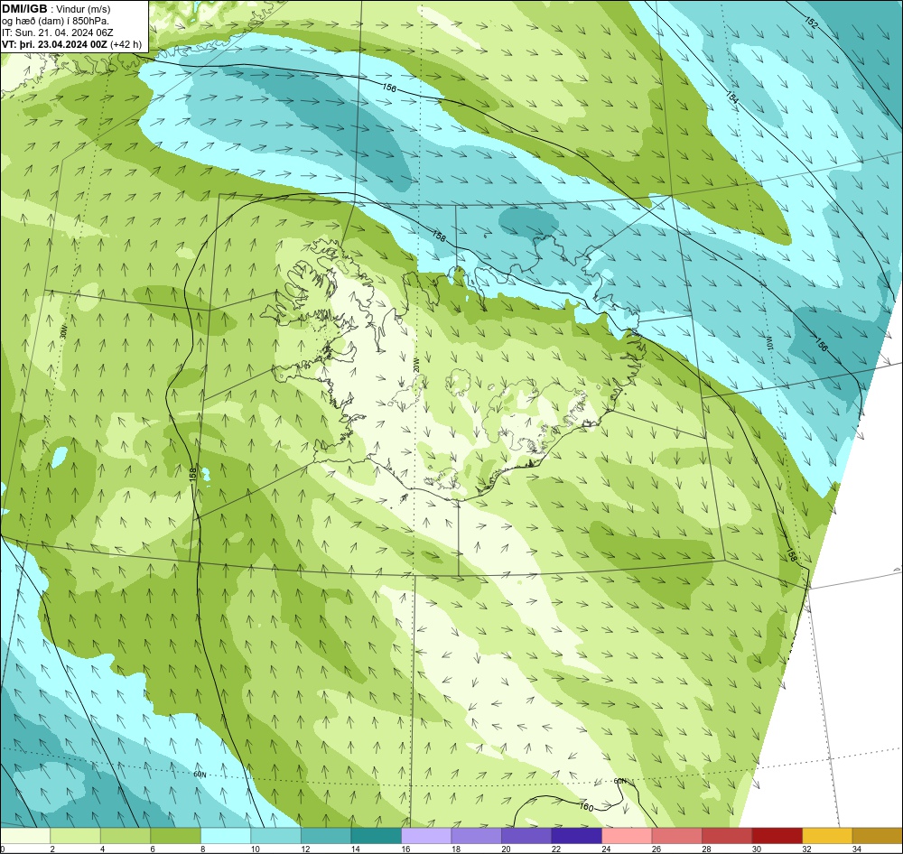Screen dimensions: 903x854
Task: Click the "Vindur (m/s)" header text
Action: point(84,9)
